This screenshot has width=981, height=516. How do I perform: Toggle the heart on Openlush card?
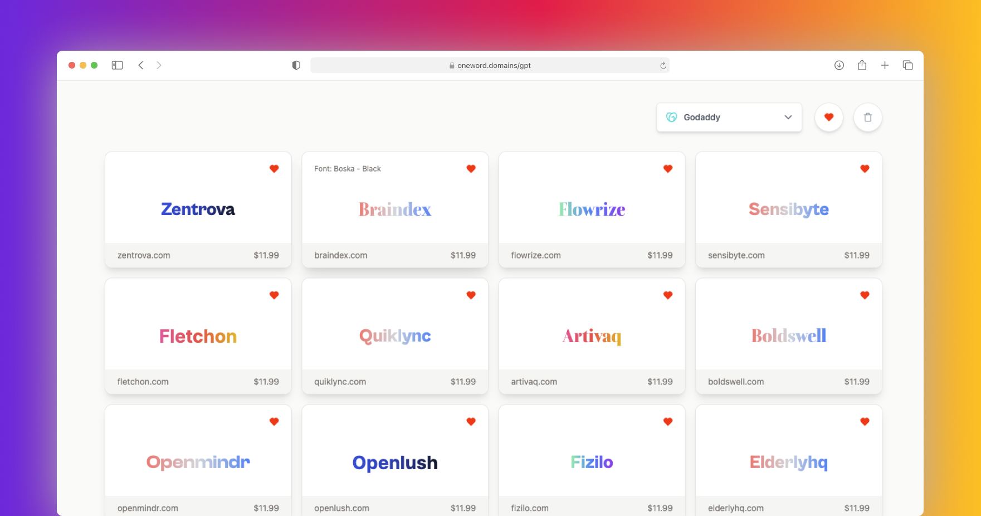coord(471,422)
